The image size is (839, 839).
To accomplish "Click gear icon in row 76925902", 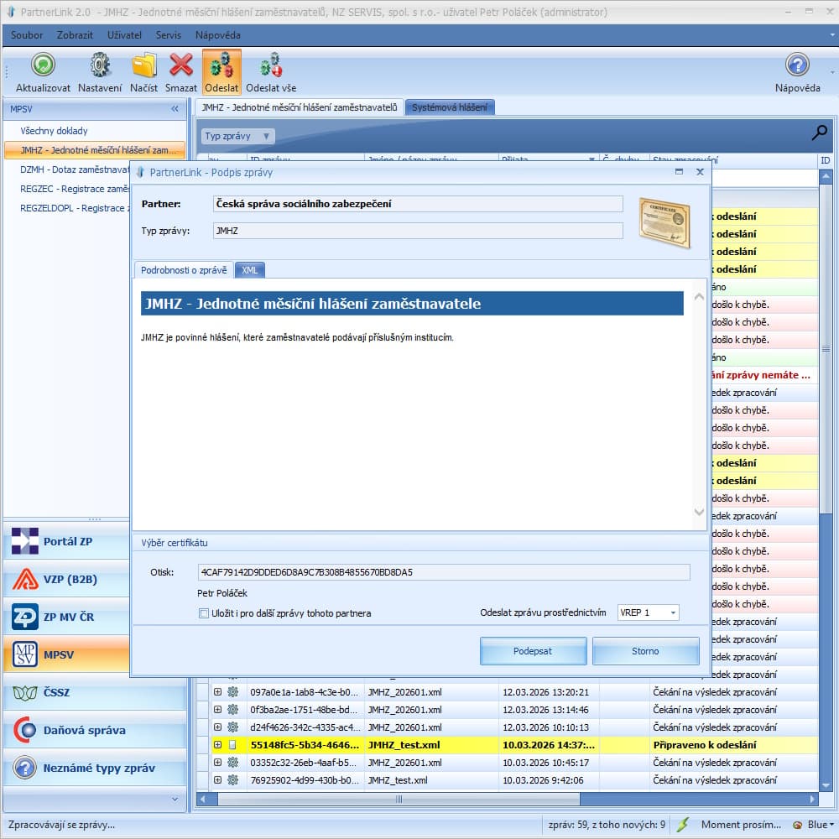I will [x=232, y=780].
